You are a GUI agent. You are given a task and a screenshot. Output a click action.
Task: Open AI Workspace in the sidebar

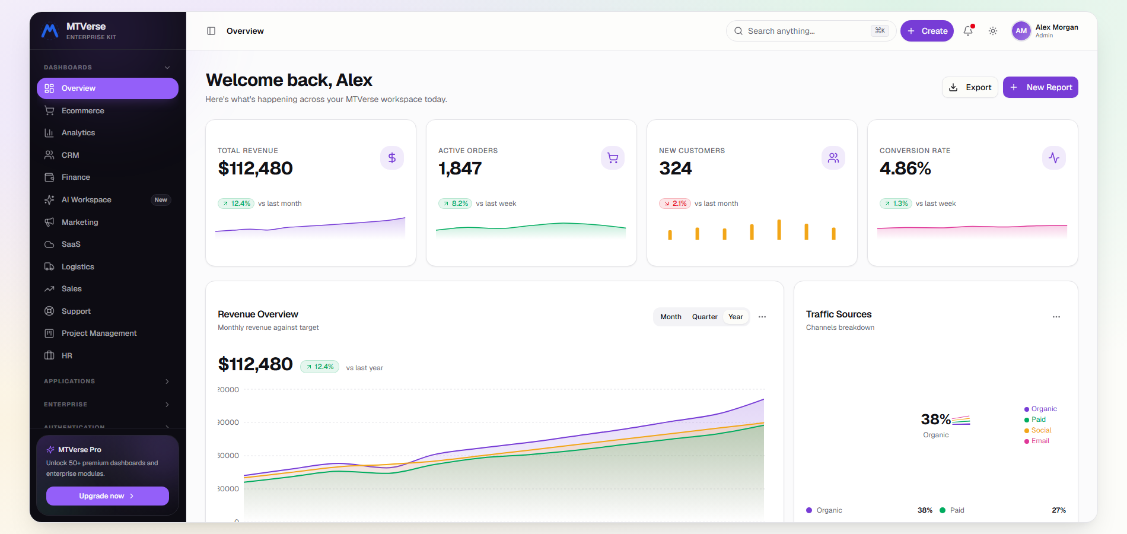pos(107,200)
